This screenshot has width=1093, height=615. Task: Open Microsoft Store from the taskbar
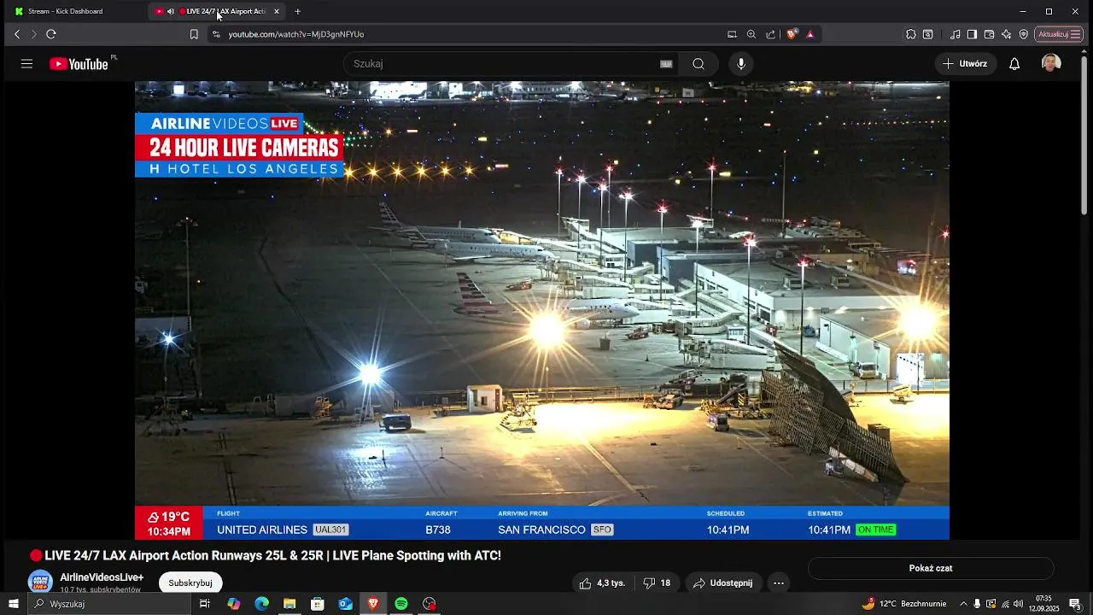318,604
